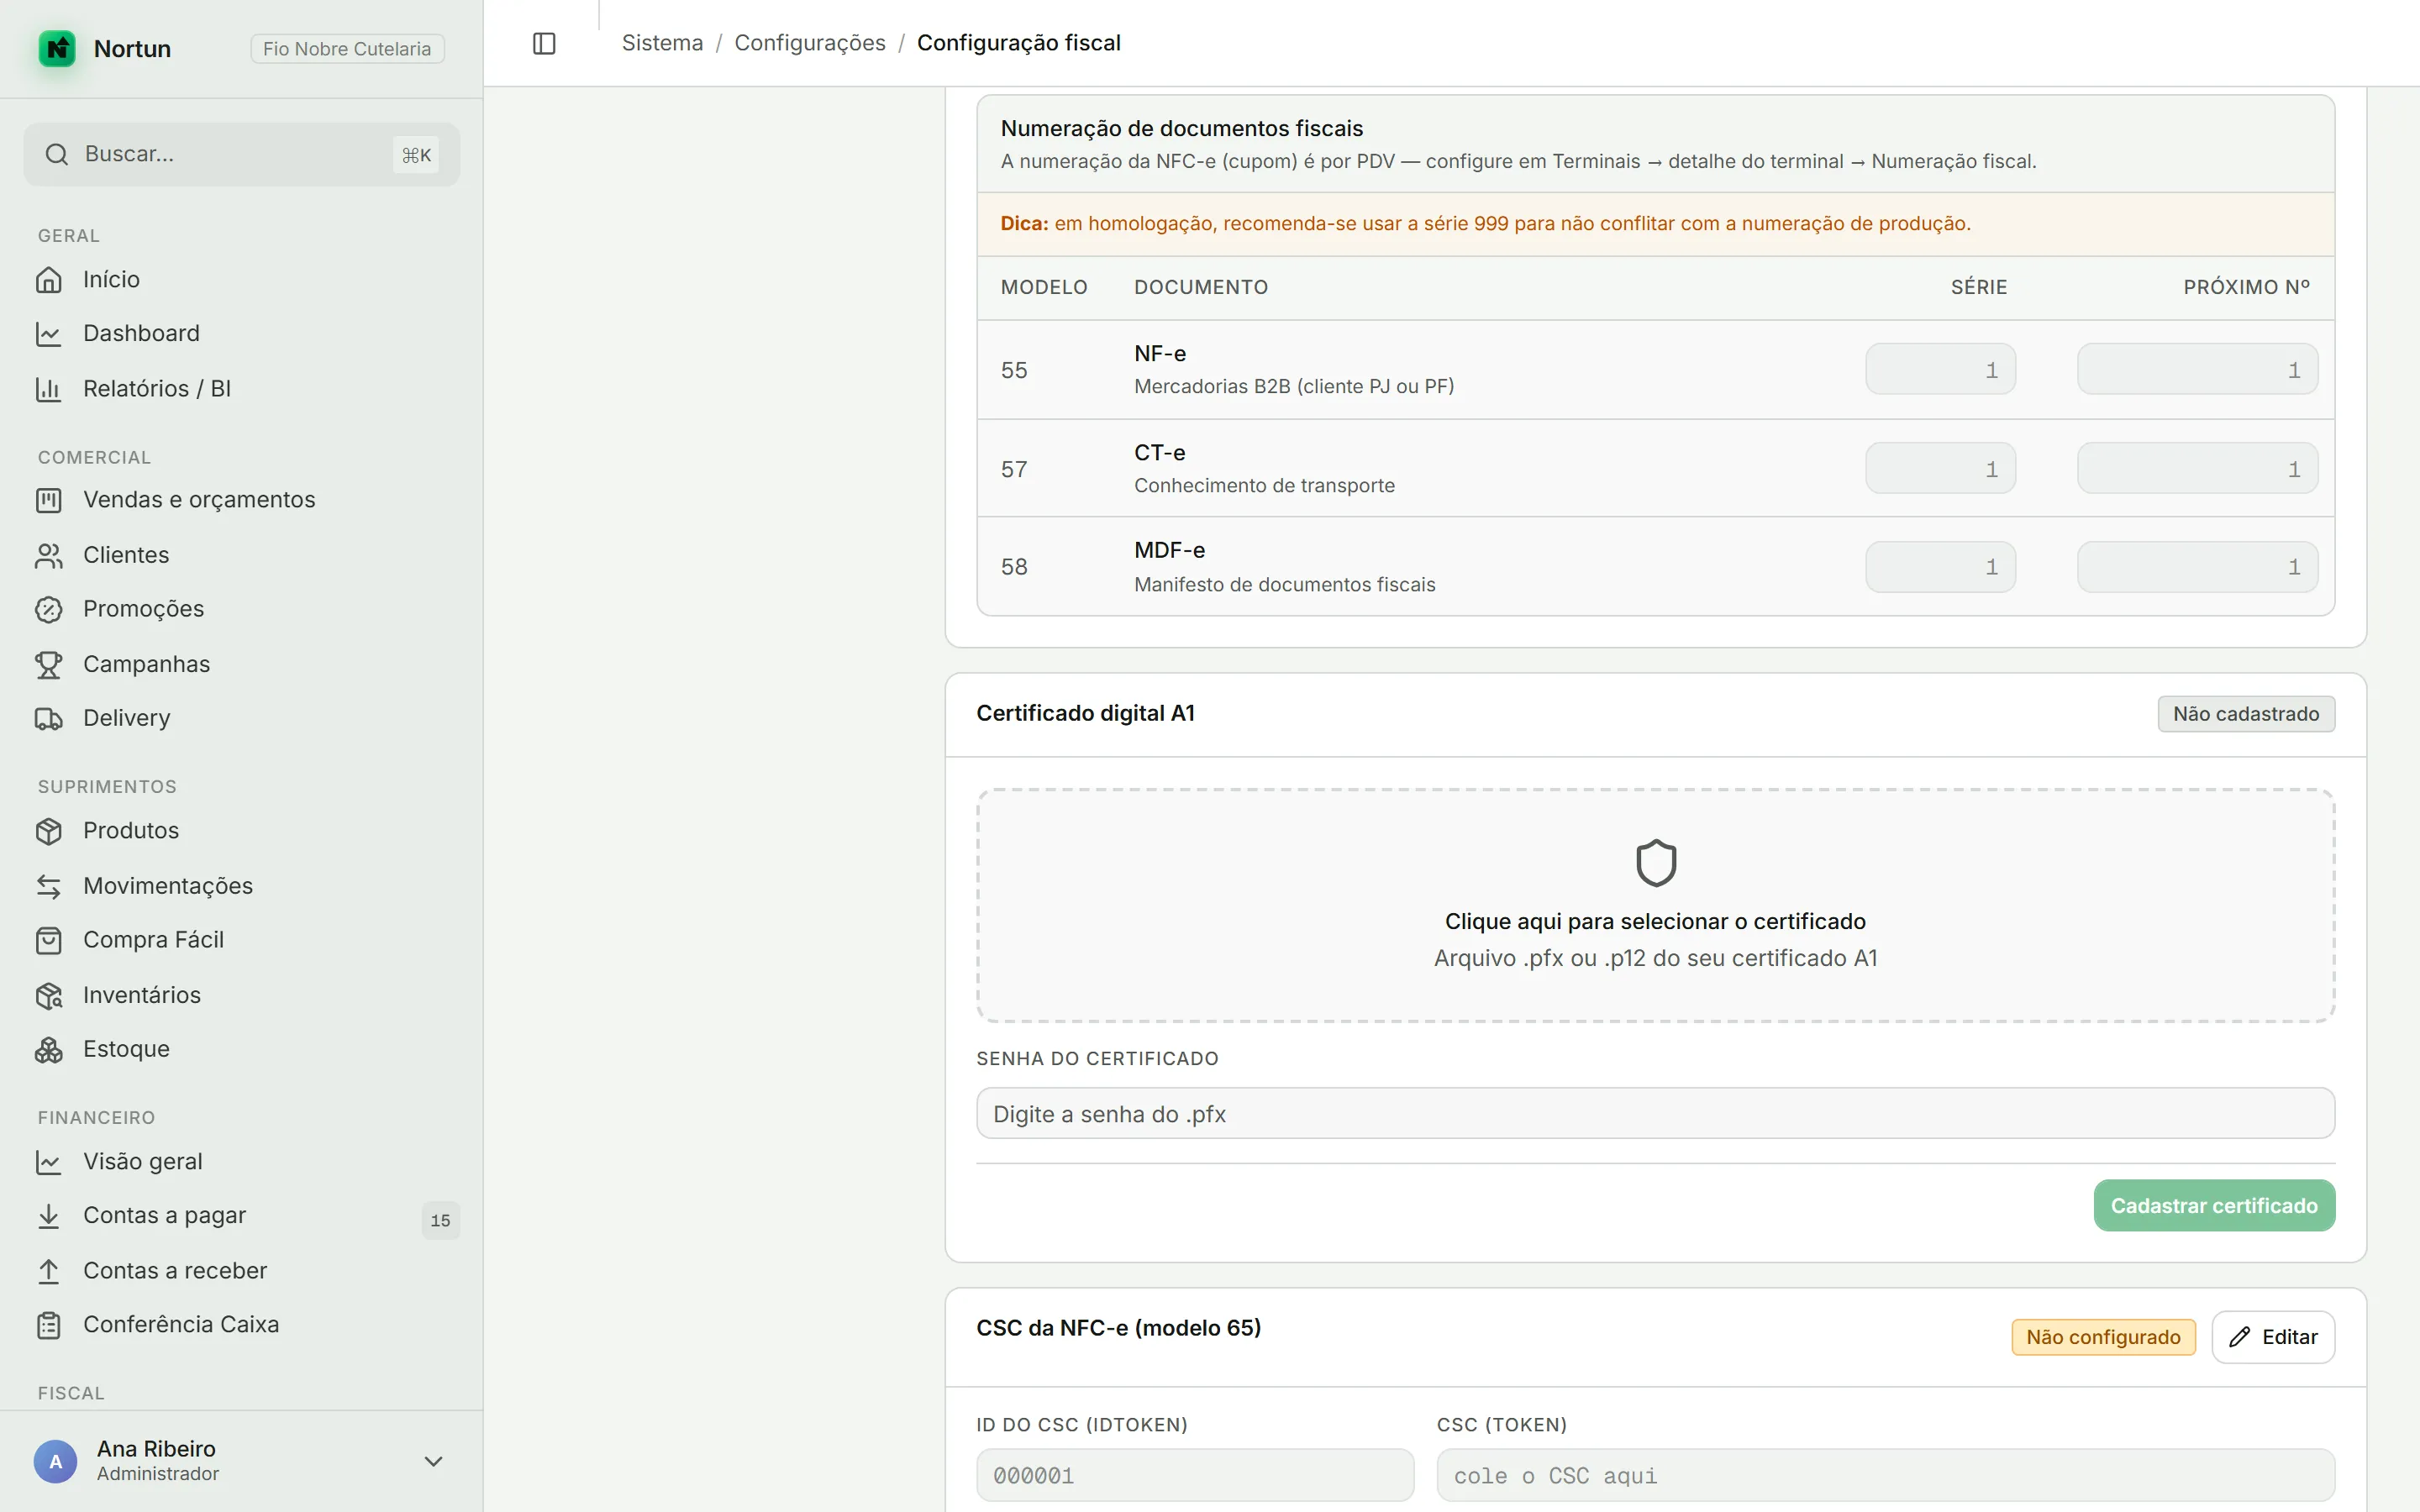
Task: Click Cadastrar certificado button
Action: click(x=2214, y=1205)
